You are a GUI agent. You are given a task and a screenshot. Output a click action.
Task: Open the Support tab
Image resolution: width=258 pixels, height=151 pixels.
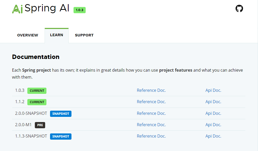[84, 35]
